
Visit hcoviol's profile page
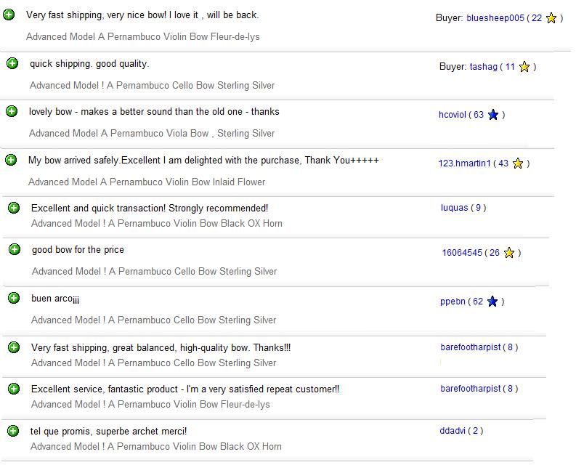point(452,115)
